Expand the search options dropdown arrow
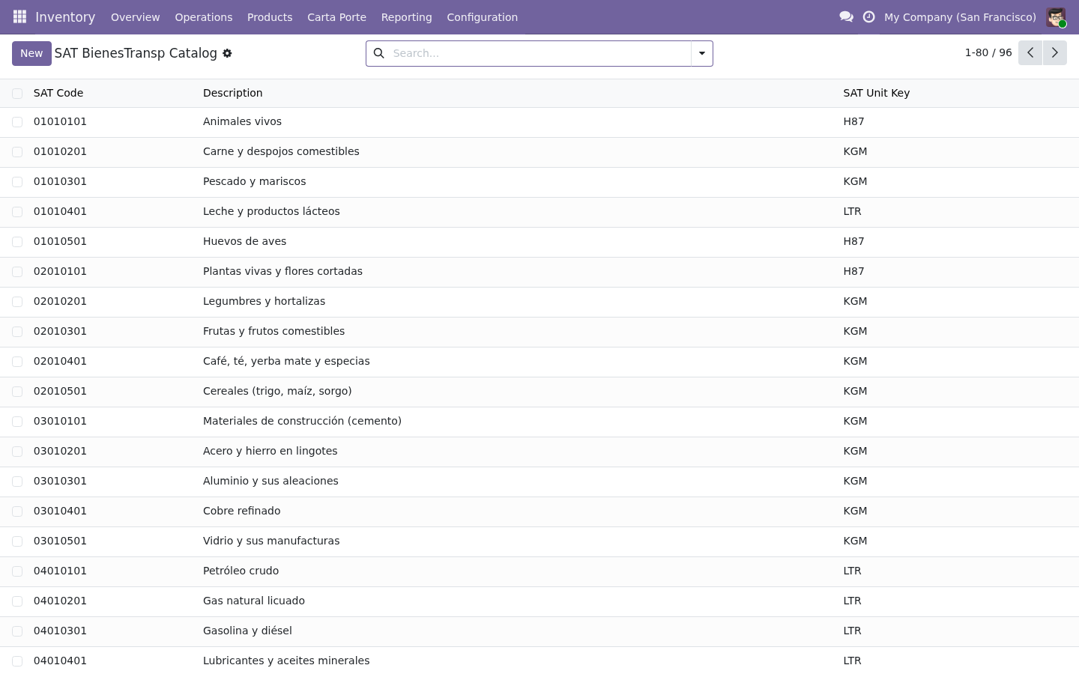1079x674 pixels. 702,53
